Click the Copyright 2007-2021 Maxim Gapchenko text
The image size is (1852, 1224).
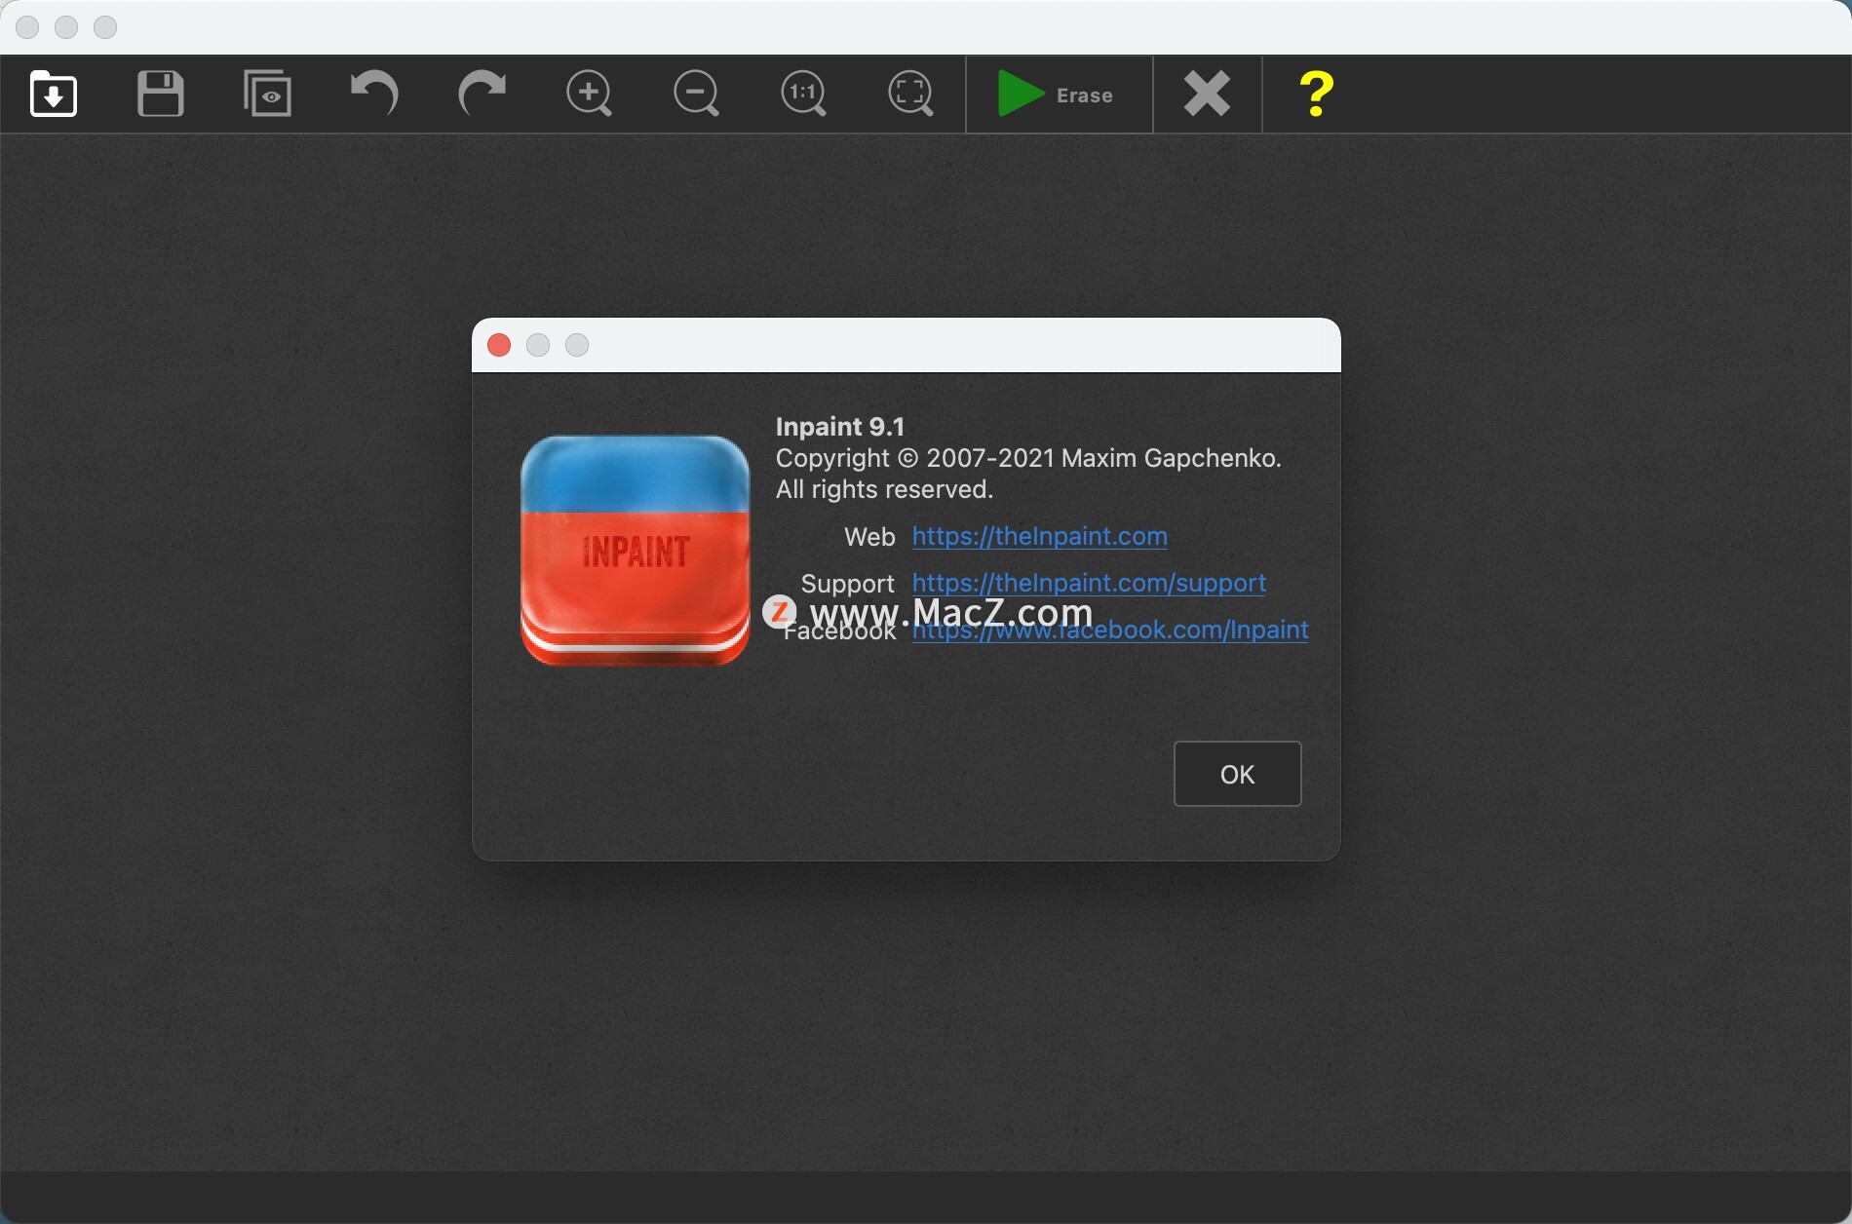pyautogui.click(x=1028, y=458)
